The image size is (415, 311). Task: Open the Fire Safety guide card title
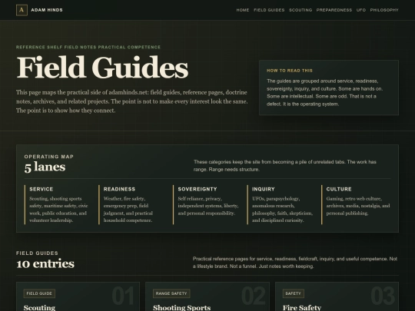pos(302,308)
